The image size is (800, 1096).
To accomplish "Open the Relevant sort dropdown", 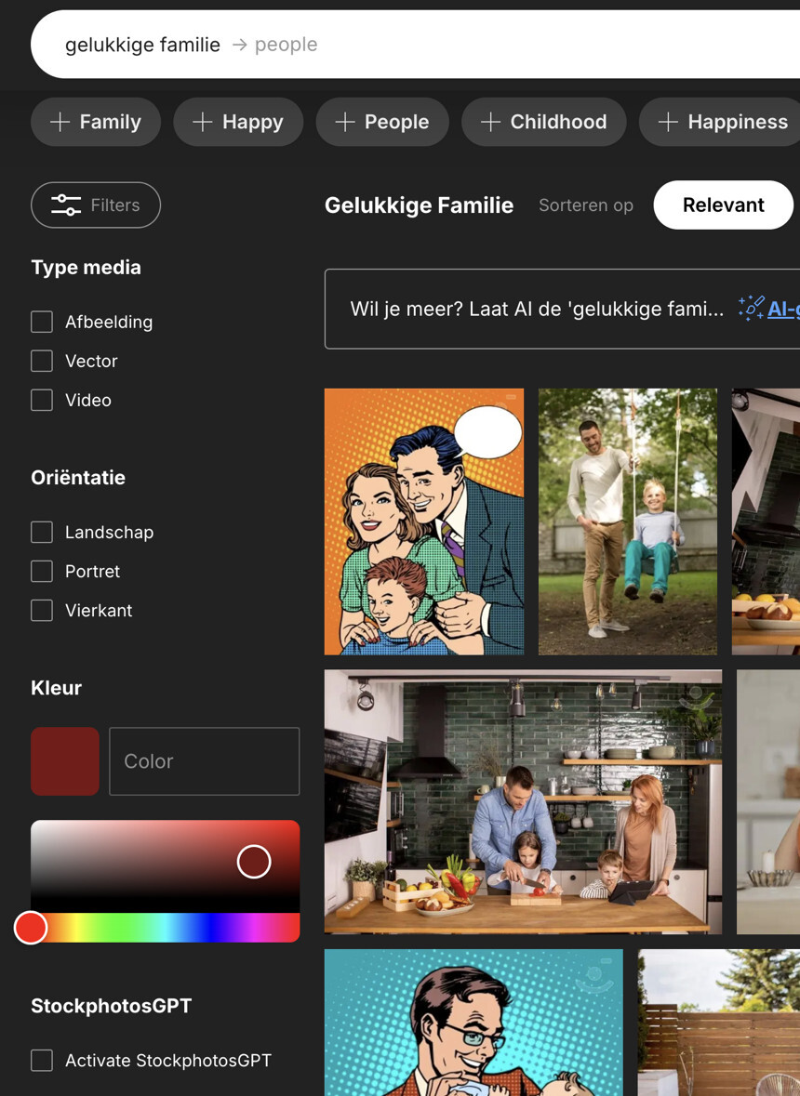I will point(723,205).
